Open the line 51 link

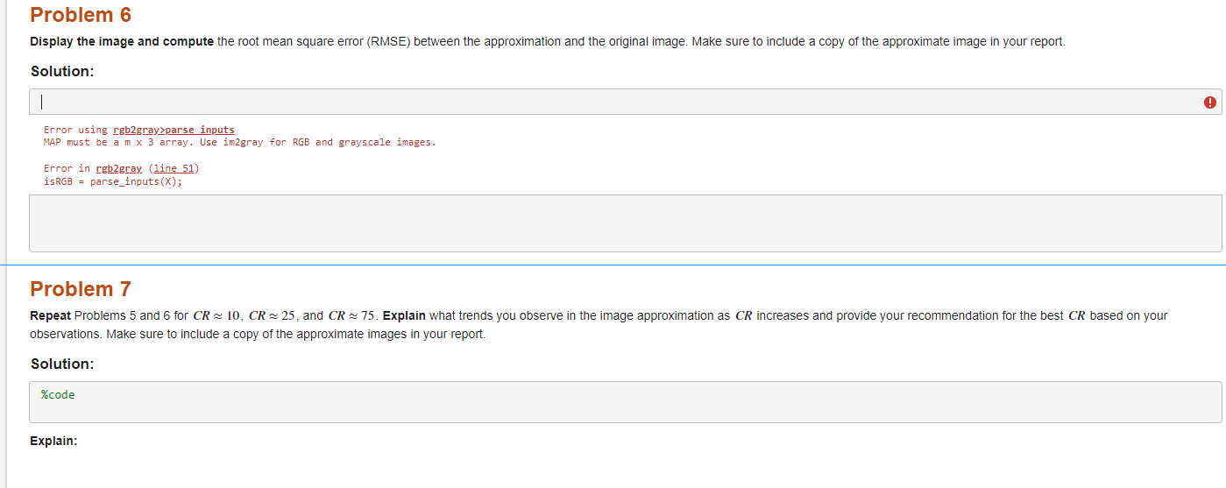click(x=176, y=168)
